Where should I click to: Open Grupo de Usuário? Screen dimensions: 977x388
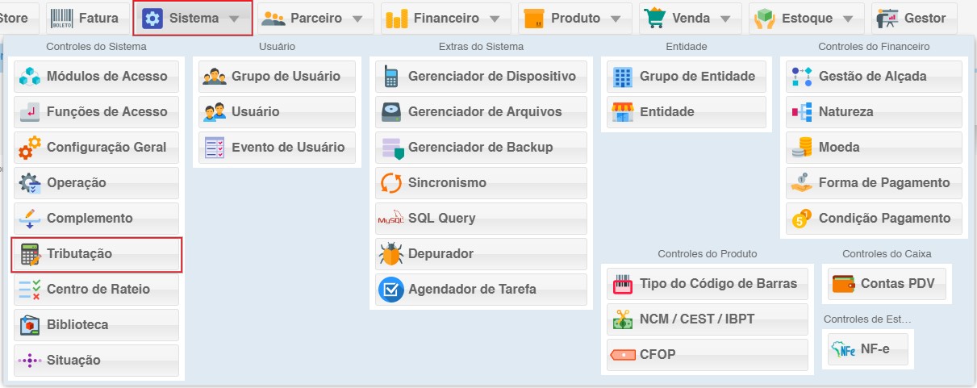point(276,77)
